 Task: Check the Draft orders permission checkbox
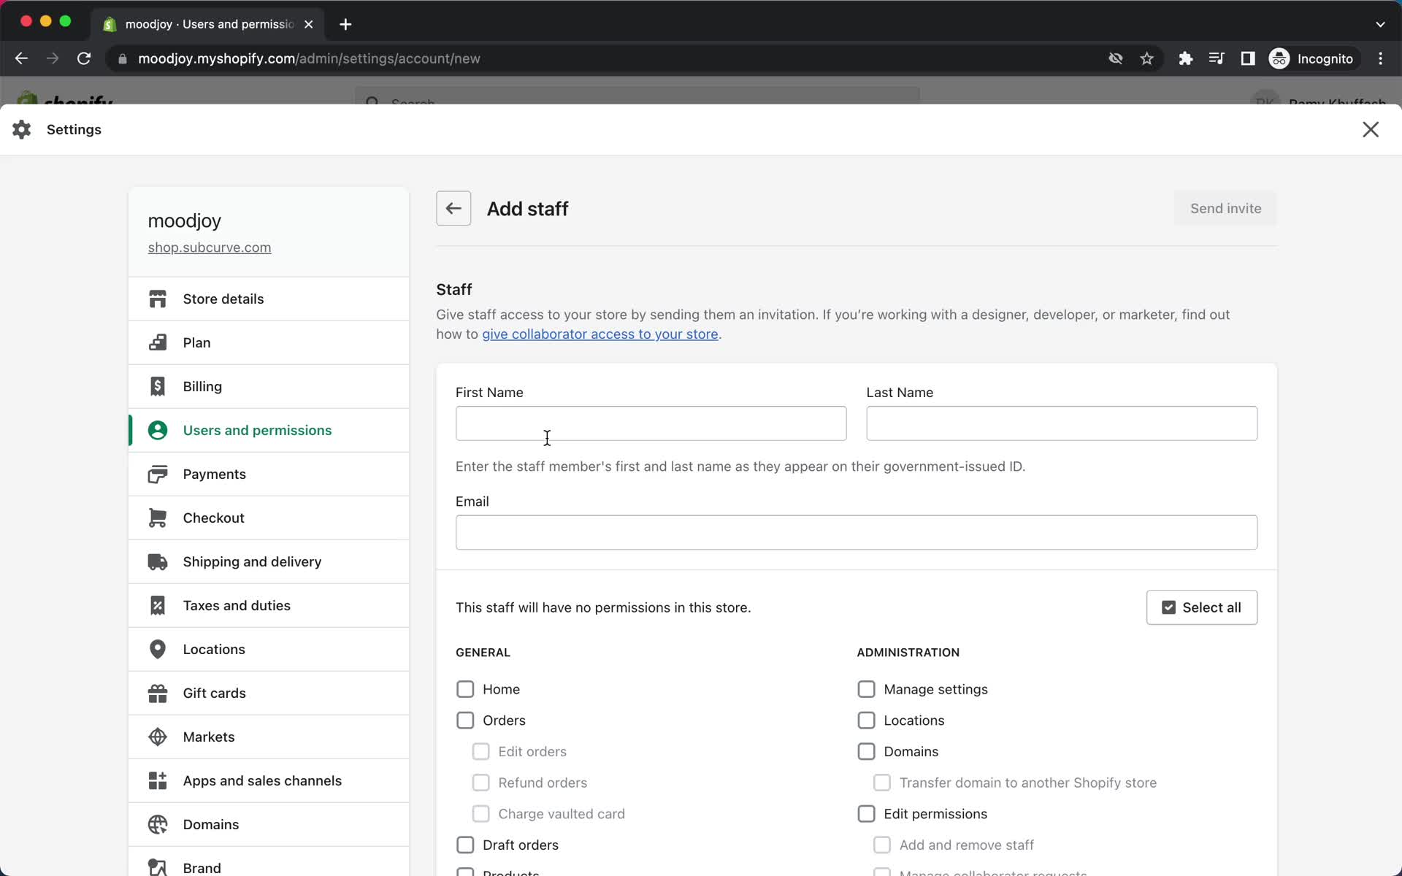click(x=465, y=845)
